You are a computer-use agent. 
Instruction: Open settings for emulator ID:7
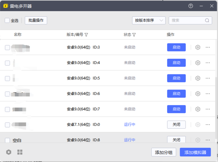point(198,109)
